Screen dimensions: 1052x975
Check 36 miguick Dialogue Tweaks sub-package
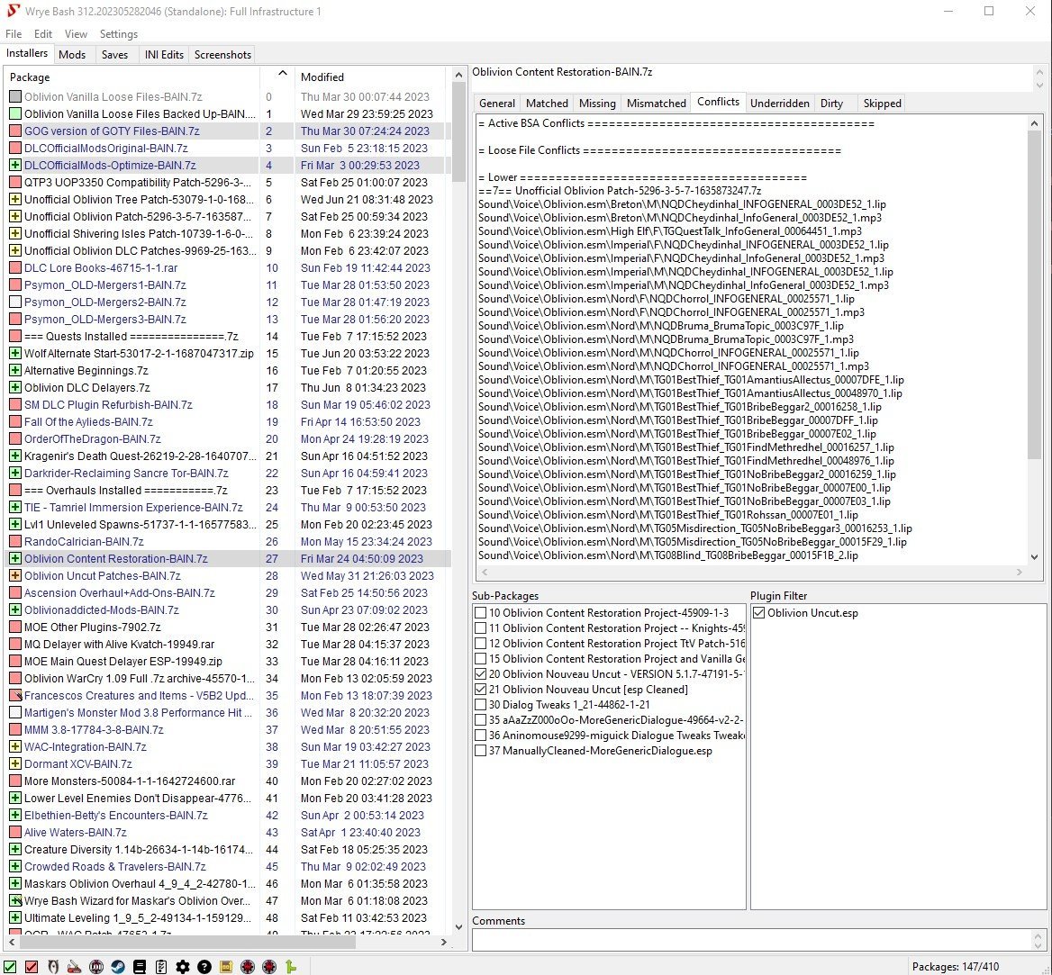click(480, 735)
